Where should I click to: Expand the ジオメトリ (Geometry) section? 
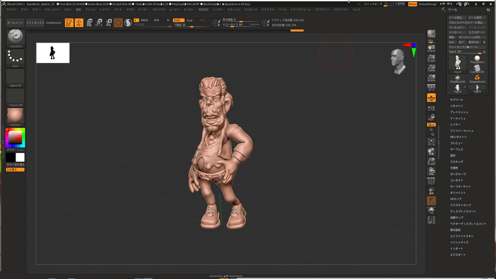(457, 106)
